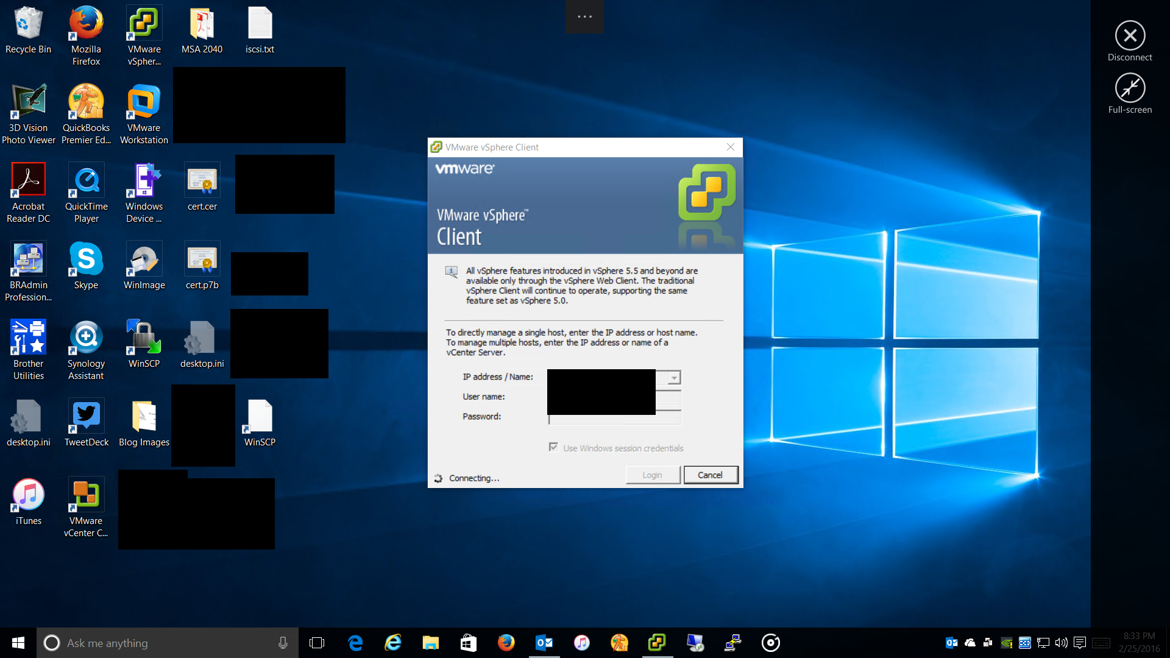This screenshot has width=1170, height=658.
Task: Open TweetDeck desktop shortcut
Action: click(86, 423)
